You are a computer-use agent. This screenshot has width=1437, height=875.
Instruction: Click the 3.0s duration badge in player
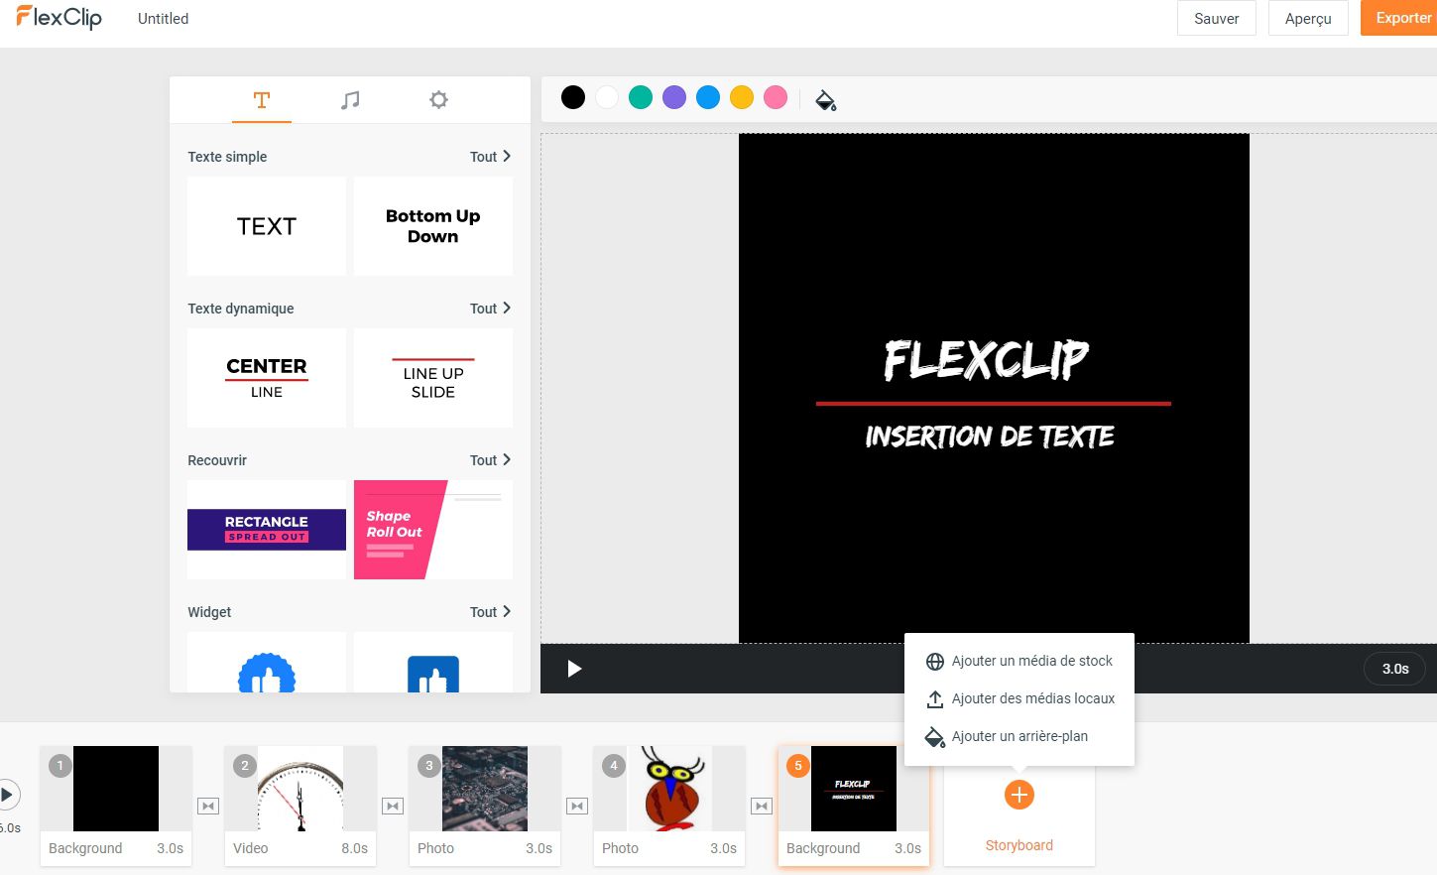pos(1395,669)
